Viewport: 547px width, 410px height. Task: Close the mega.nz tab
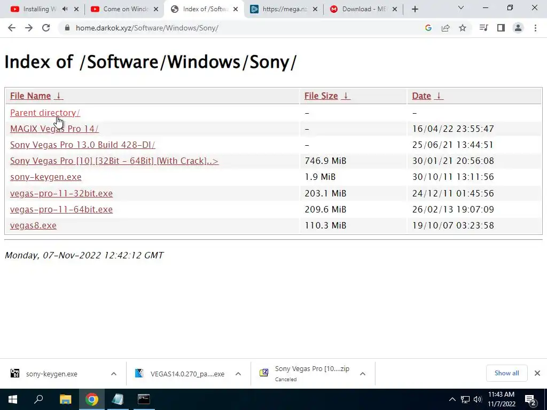pyautogui.click(x=315, y=10)
